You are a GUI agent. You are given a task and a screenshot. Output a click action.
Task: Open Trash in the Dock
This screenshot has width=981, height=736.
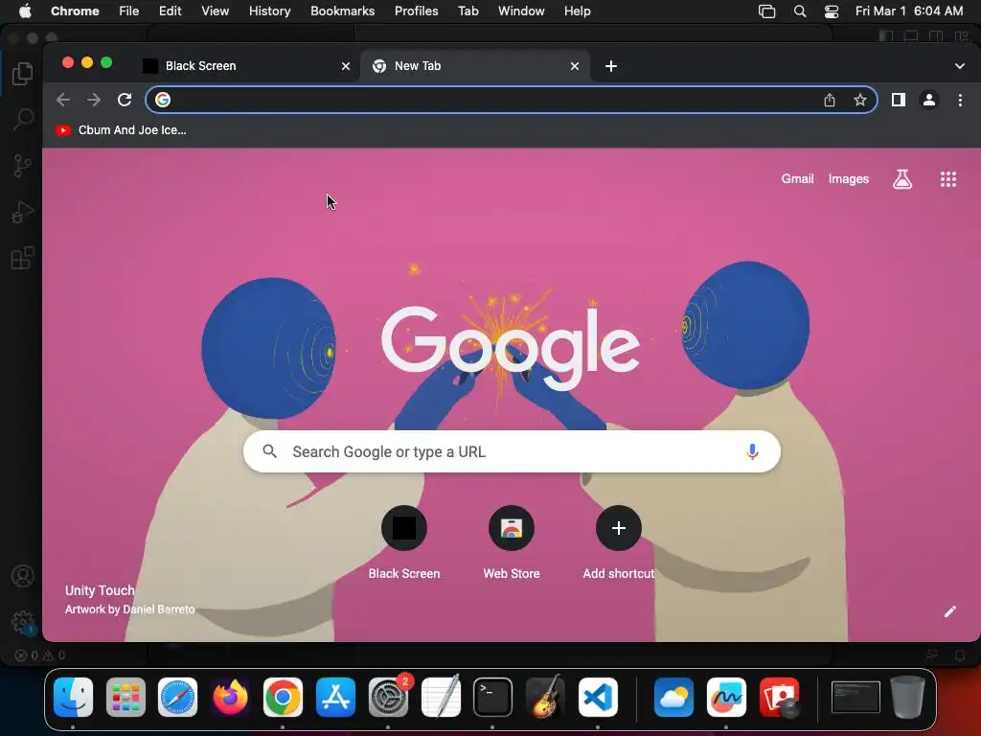(x=908, y=697)
